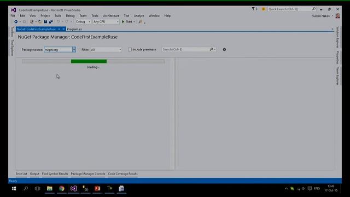Close the NuGet CodeFirstExampleRuse tab
This screenshot has width=350, height=197.
point(63,29)
